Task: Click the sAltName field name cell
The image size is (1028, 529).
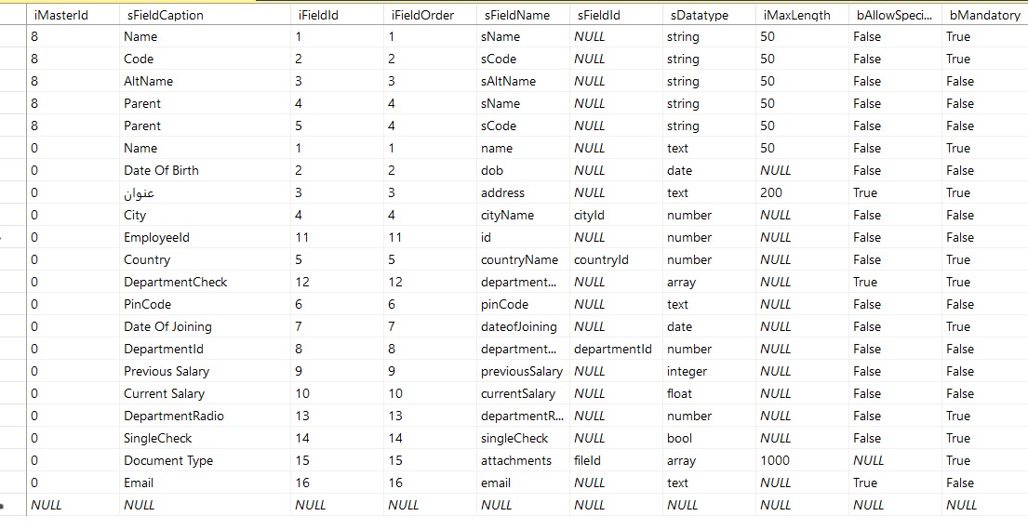Action: pyautogui.click(x=508, y=81)
